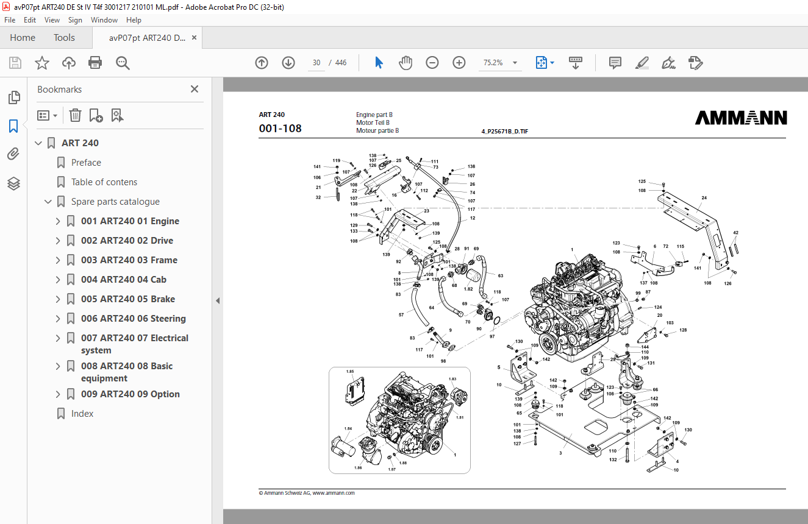808x524 pixels.
Task: Open the bookmarks options list menu
Action: point(47,115)
